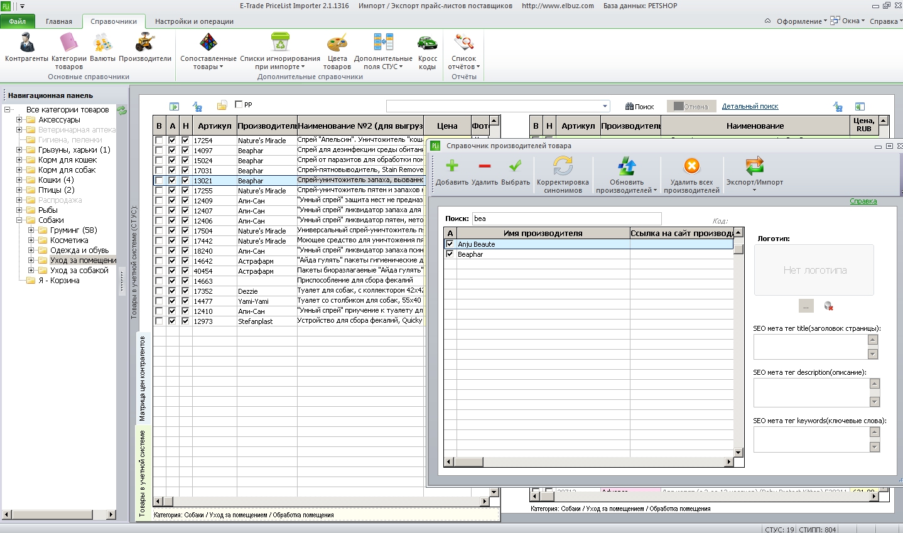Expand the Кошки (4) category node

click(x=19, y=180)
